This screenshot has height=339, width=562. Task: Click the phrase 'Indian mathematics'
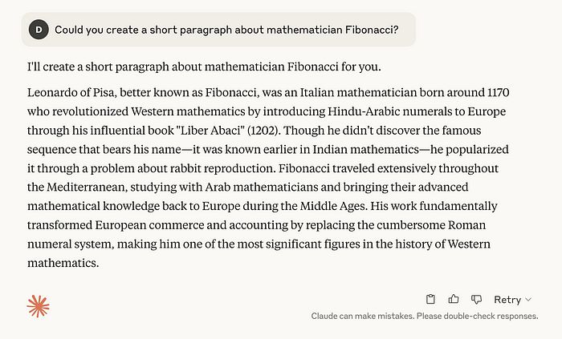[365, 150]
